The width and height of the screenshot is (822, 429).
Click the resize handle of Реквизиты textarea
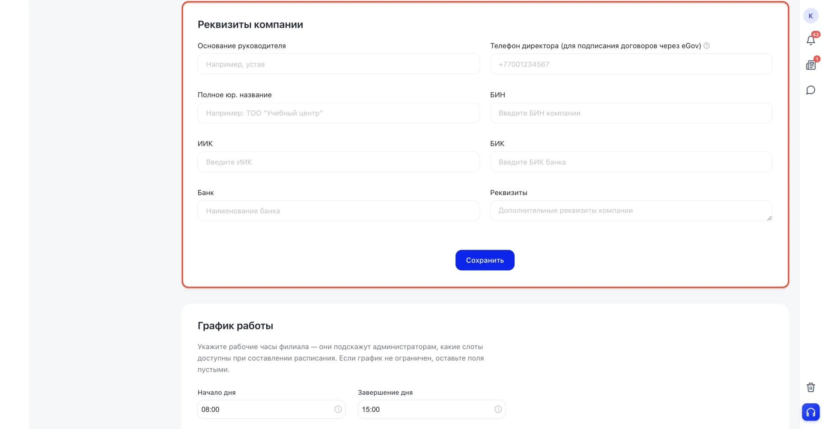(769, 218)
